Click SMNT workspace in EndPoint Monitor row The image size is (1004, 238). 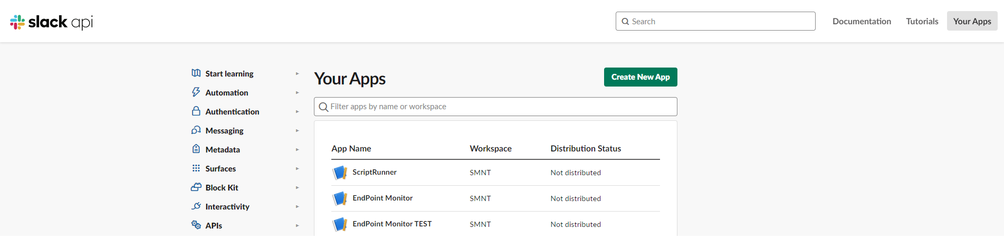(480, 198)
